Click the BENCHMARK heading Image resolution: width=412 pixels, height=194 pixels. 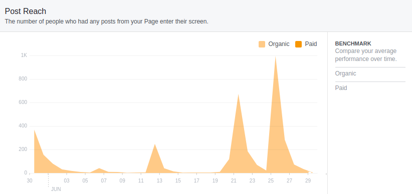click(x=353, y=43)
